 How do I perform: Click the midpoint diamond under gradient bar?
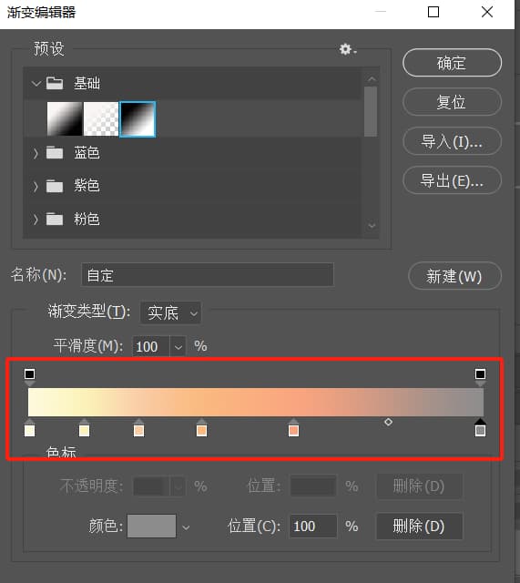[x=389, y=422]
